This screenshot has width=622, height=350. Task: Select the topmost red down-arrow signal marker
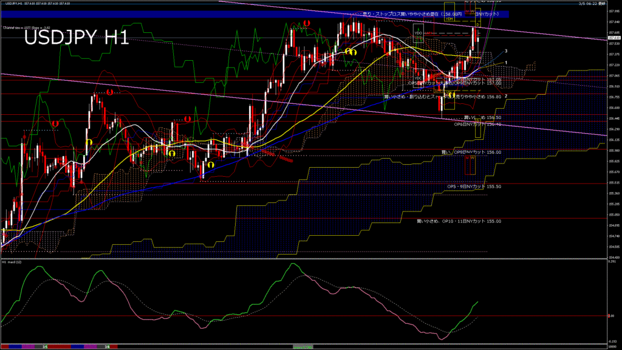(x=308, y=23)
